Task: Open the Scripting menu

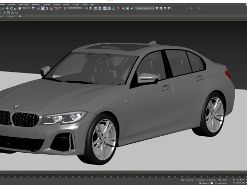Action: tap(57, 5)
